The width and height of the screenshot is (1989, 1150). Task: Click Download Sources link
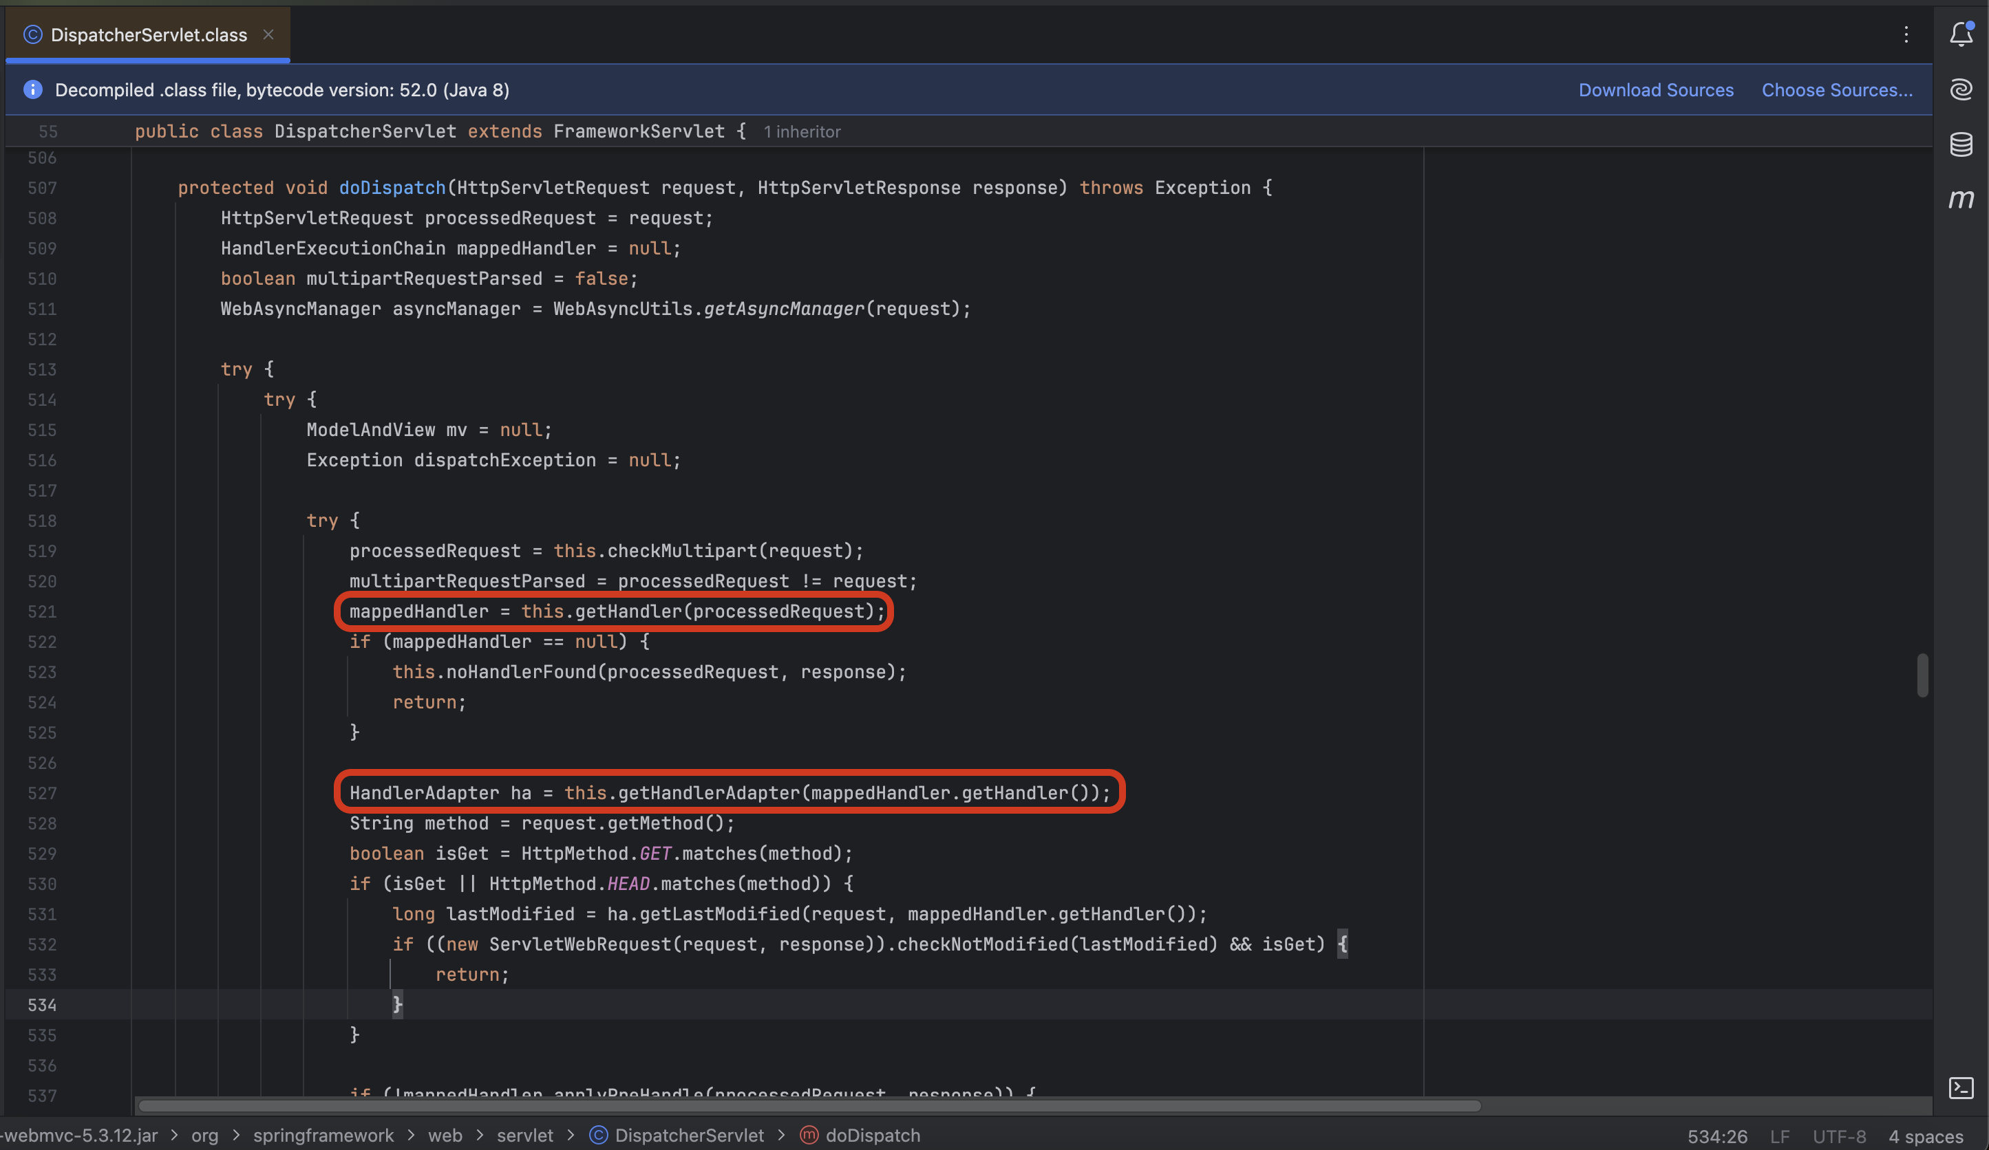click(x=1656, y=90)
